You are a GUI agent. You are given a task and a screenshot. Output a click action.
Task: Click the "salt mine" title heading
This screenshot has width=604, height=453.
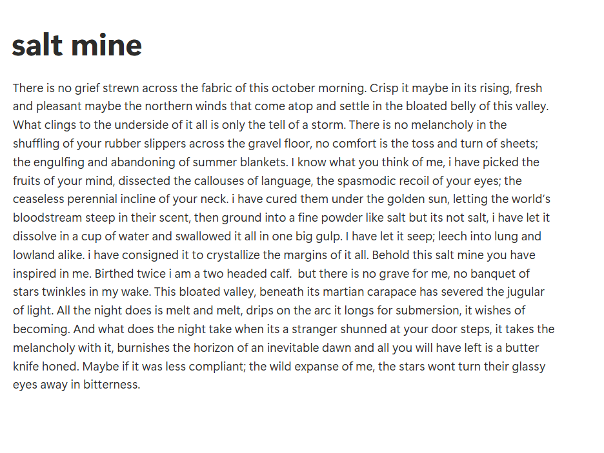click(77, 45)
